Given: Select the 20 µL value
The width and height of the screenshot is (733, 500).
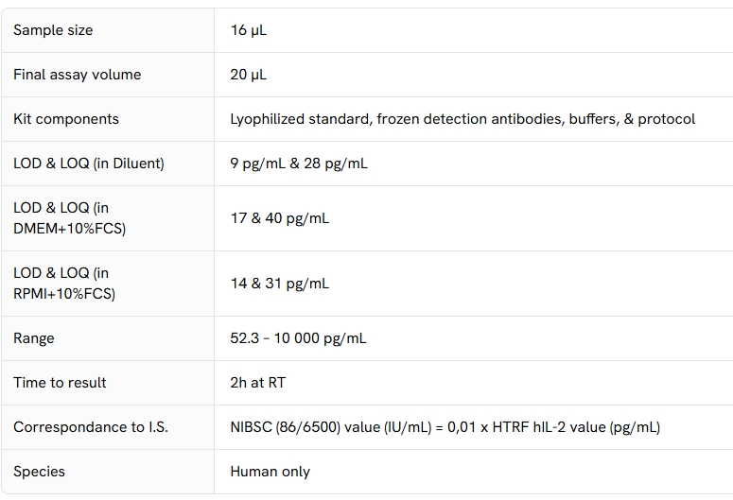Looking at the screenshot, I should click(x=248, y=75).
